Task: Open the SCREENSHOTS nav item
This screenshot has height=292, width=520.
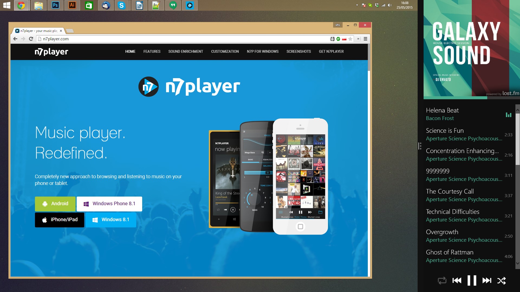Action: tap(299, 51)
